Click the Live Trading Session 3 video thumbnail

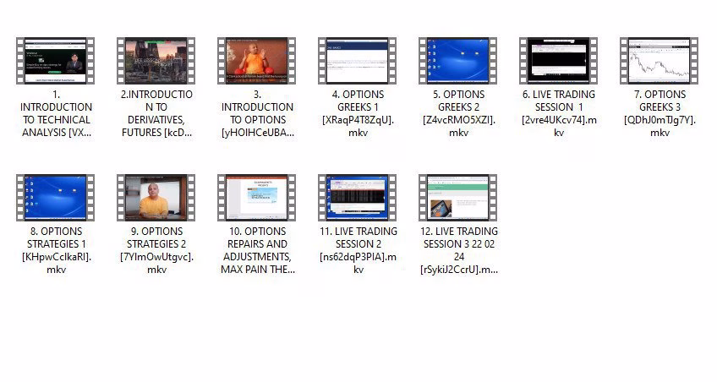(x=457, y=197)
